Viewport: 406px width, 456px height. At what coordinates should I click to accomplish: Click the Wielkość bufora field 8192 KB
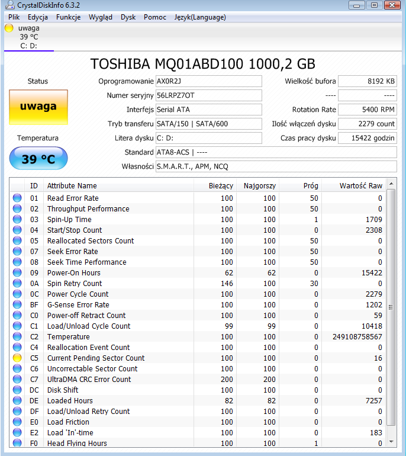click(x=368, y=81)
